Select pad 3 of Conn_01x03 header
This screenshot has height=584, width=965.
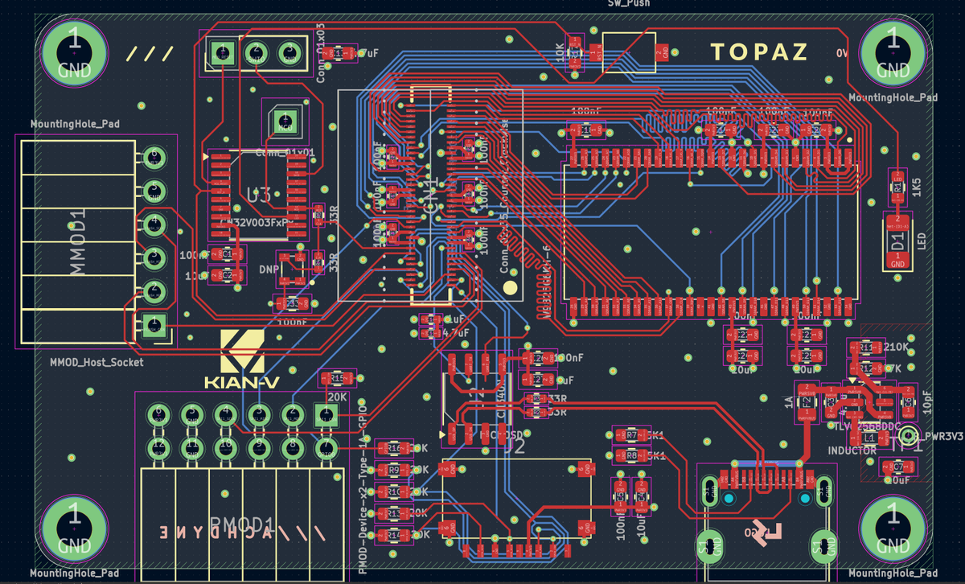tap(289, 55)
